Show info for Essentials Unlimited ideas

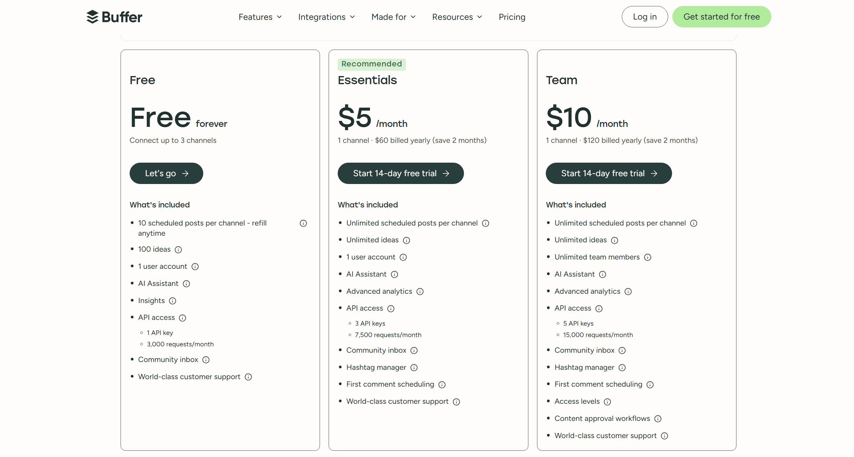[x=407, y=240]
